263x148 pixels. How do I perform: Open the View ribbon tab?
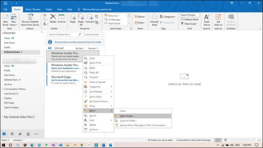59,9
